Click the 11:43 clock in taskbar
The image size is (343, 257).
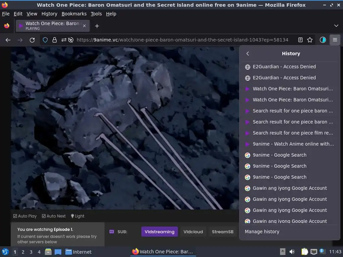coord(335,252)
